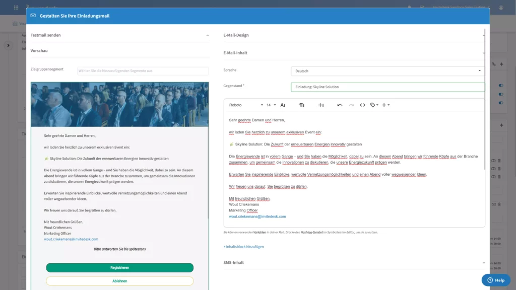
Task: Delete the second background row via trash icon
Action: [499, 169]
